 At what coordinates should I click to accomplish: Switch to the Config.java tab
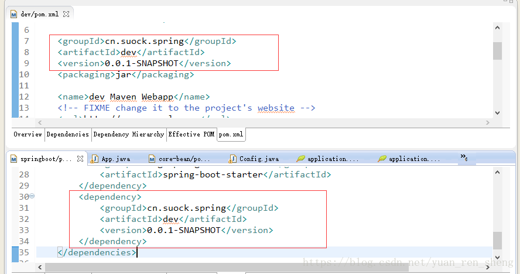pyautogui.click(x=259, y=159)
